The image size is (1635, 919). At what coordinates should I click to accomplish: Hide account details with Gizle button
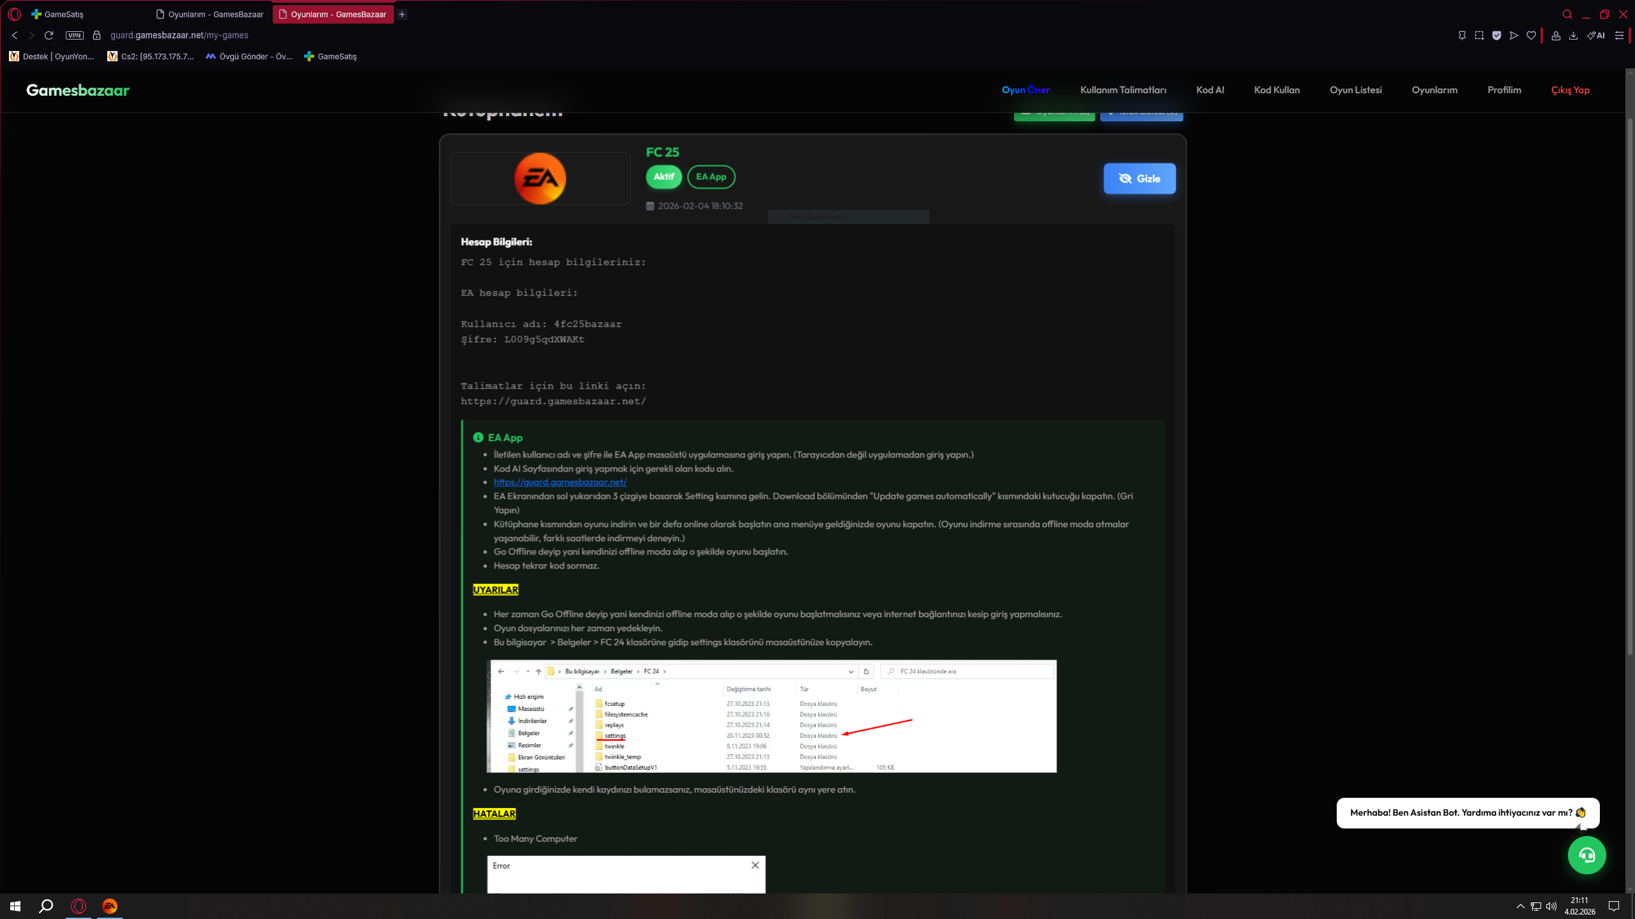point(1139,179)
